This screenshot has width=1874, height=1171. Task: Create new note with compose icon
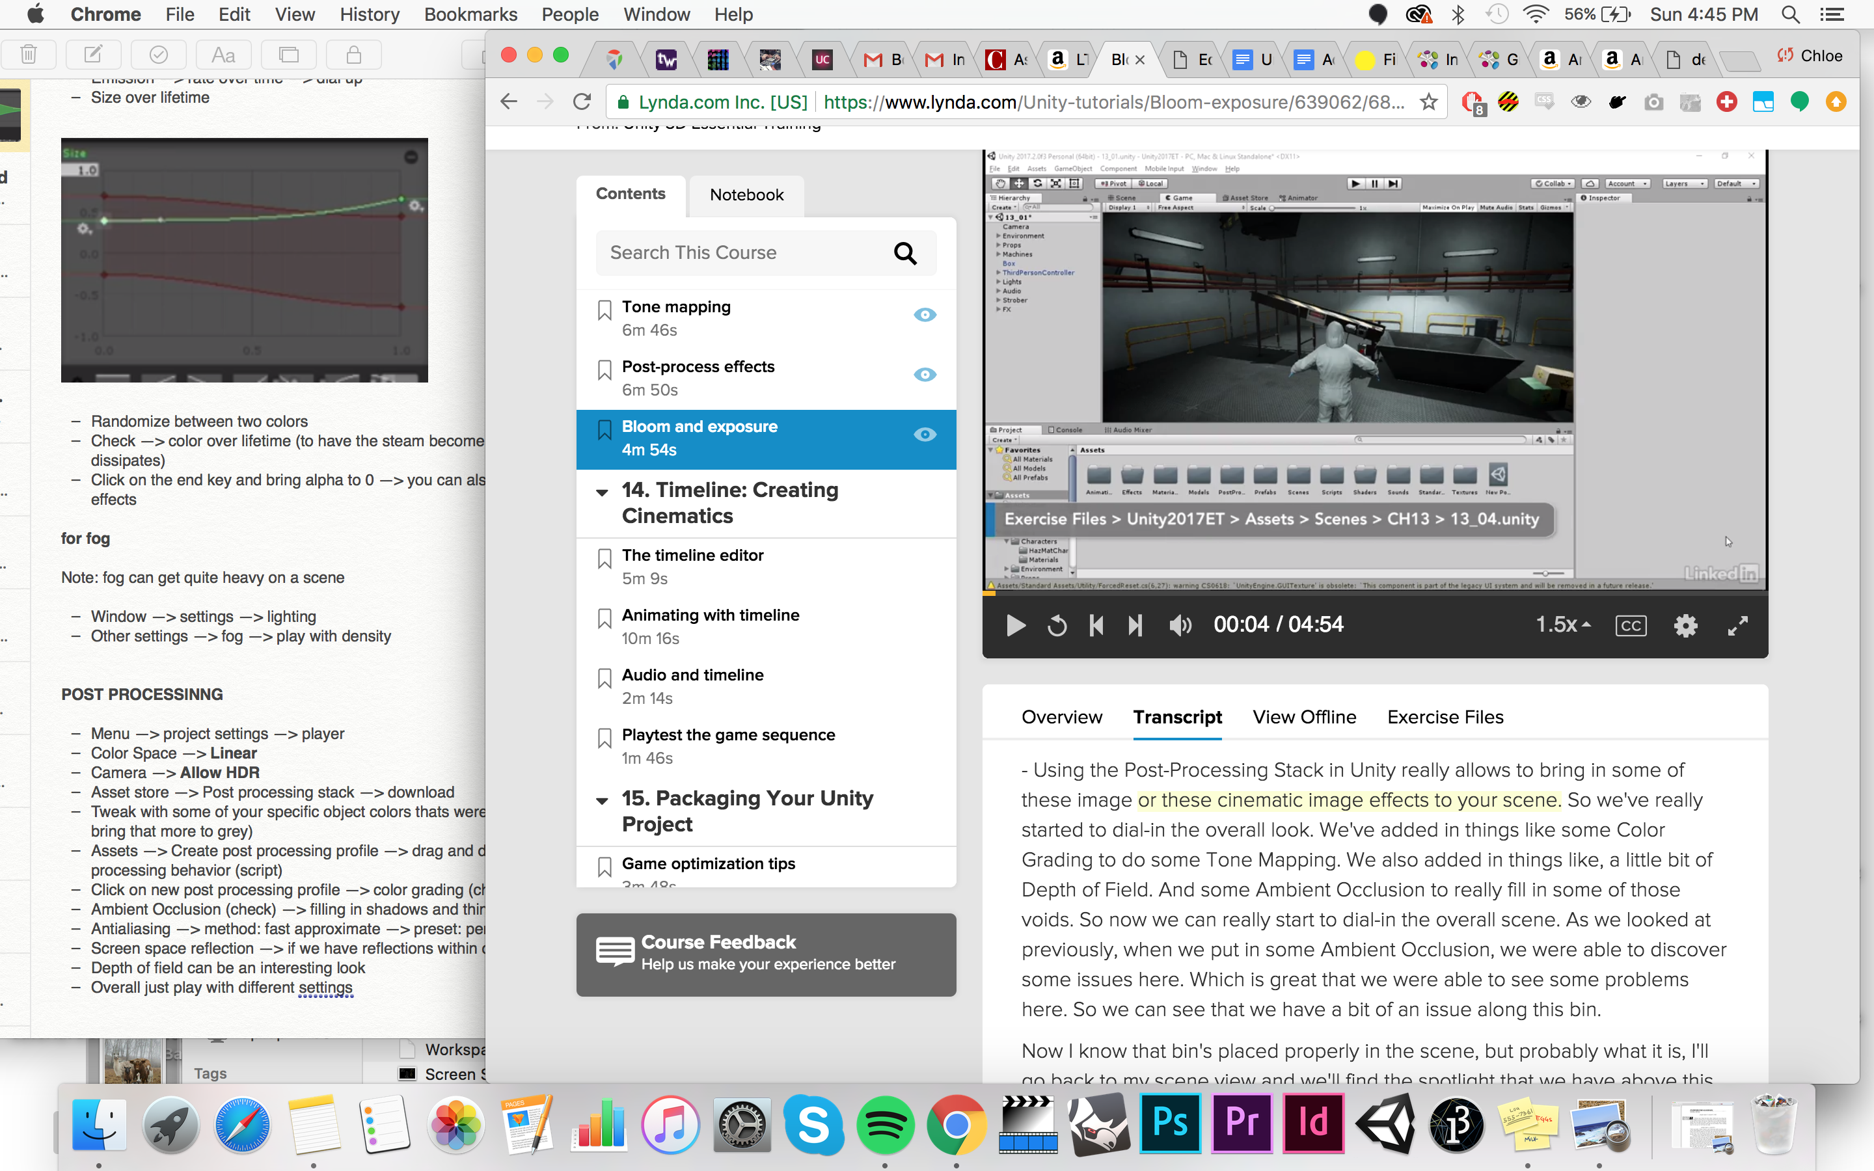coord(93,55)
